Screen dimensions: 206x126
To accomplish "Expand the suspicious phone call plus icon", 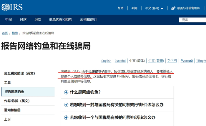I will (x=66, y=117).
